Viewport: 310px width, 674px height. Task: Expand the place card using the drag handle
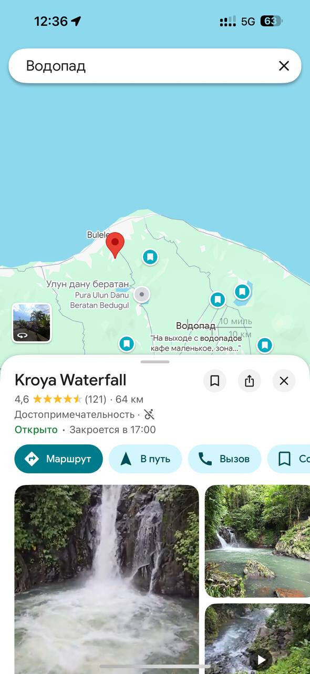point(155,362)
